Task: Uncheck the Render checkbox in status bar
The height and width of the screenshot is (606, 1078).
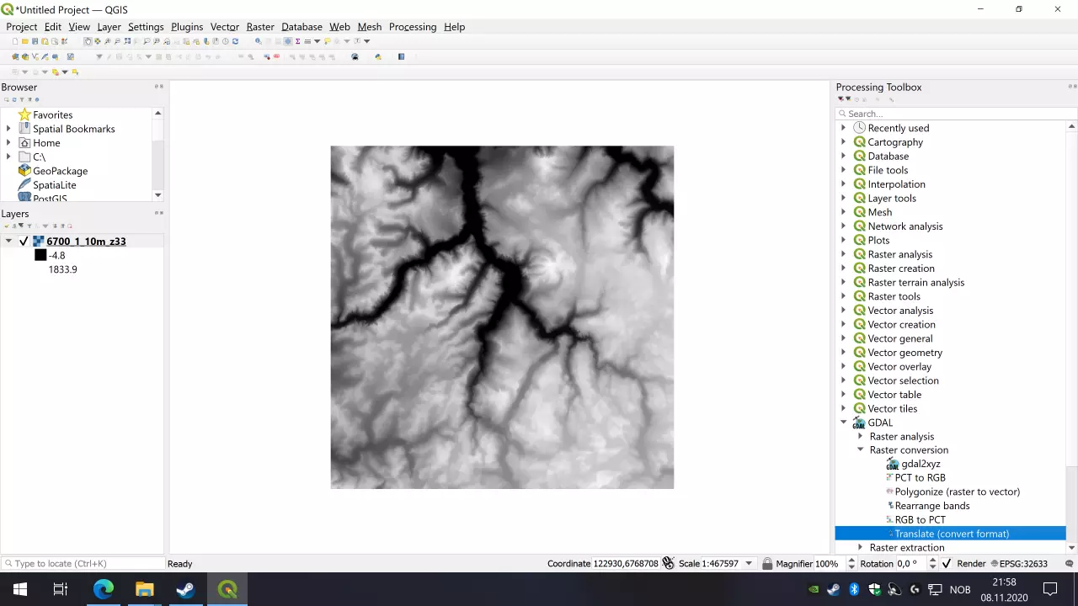Action: (x=947, y=563)
